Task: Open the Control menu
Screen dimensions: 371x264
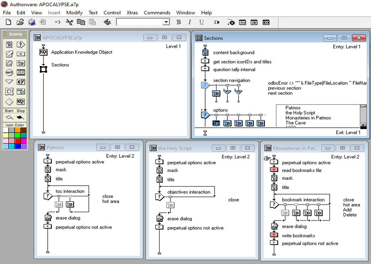Action: [112, 13]
